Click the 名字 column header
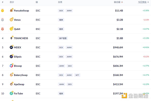 pyautogui.click(x=12, y=2)
